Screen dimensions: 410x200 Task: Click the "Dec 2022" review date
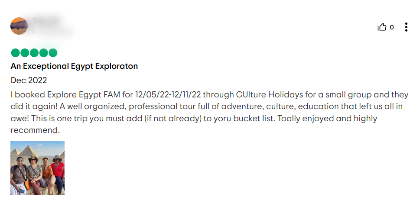pos(29,81)
